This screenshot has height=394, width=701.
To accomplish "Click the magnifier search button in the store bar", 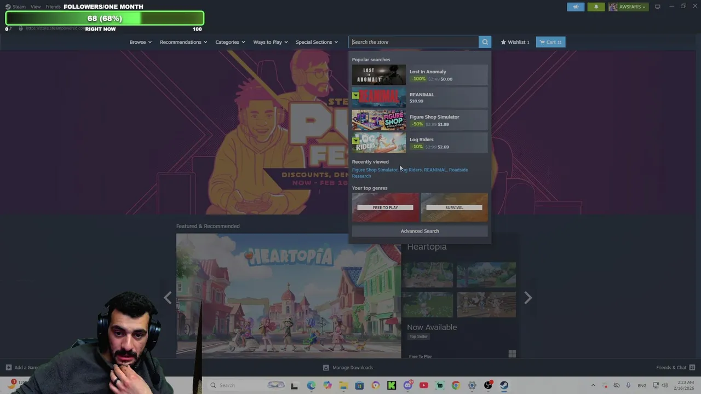I will tap(485, 42).
